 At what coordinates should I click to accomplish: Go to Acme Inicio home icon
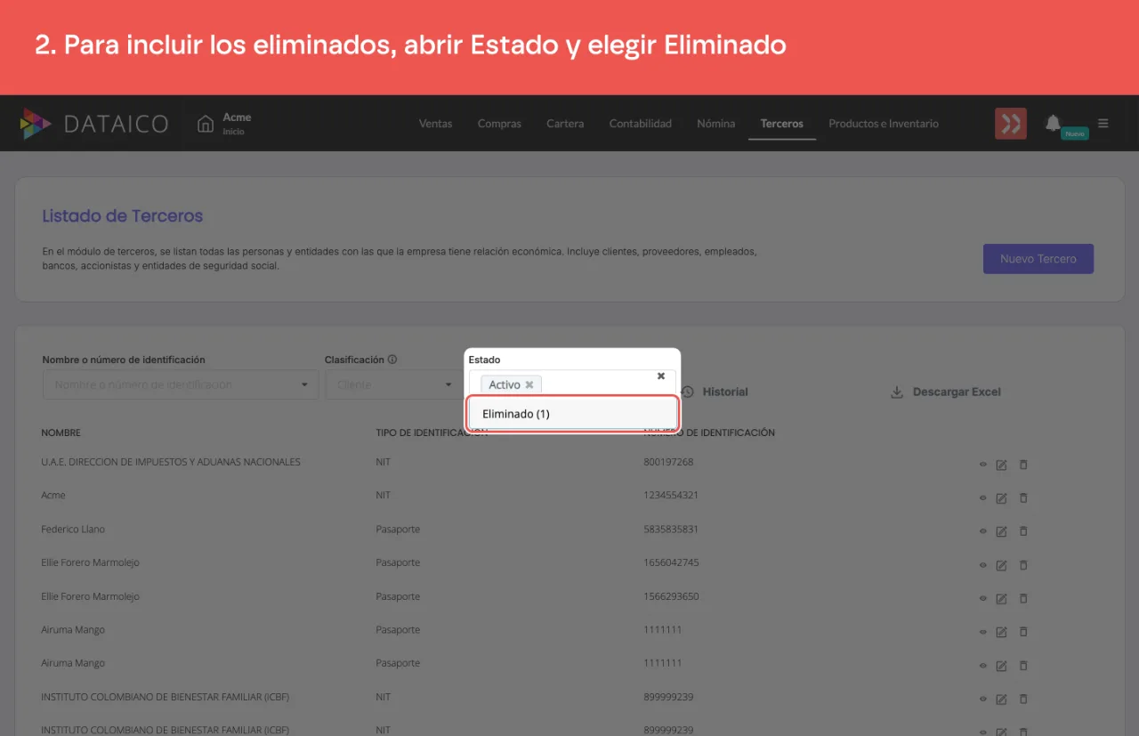[206, 124]
